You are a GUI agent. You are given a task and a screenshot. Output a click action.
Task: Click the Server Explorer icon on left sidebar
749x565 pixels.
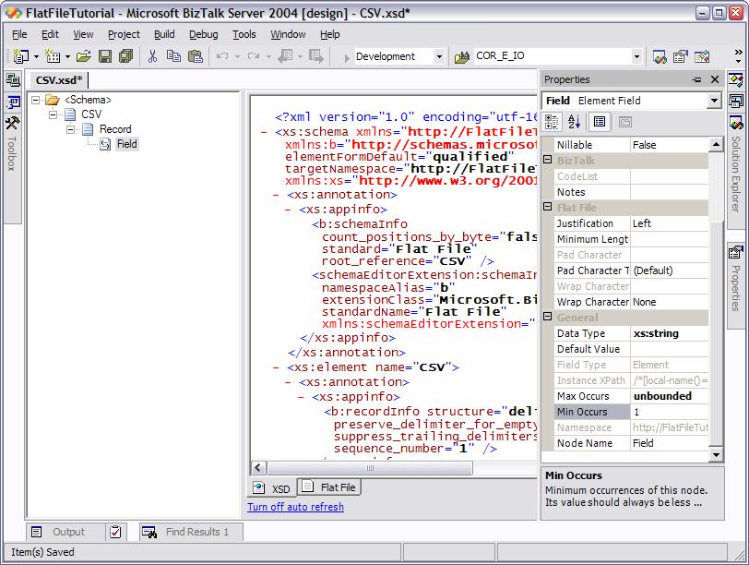(x=13, y=79)
